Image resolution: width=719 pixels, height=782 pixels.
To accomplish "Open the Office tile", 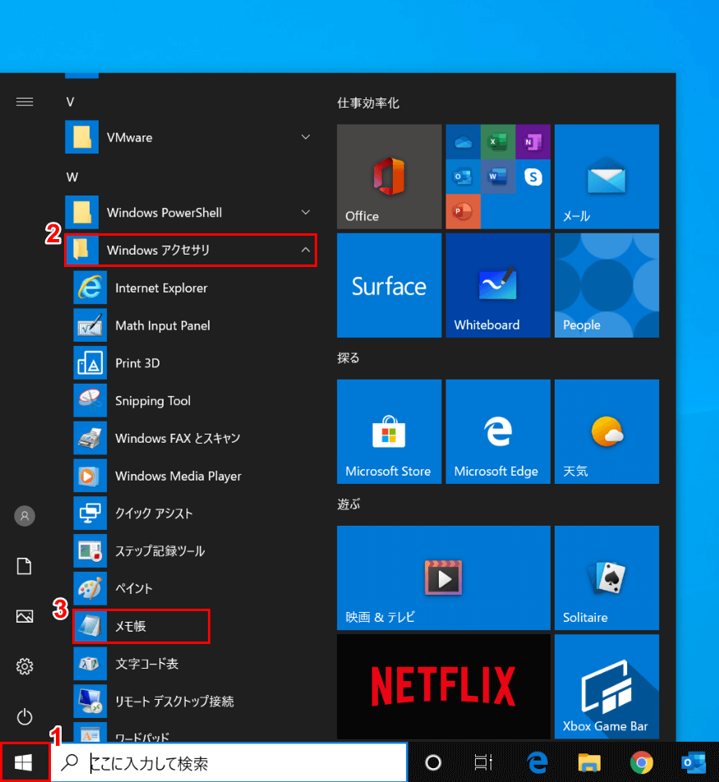I will (389, 177).
